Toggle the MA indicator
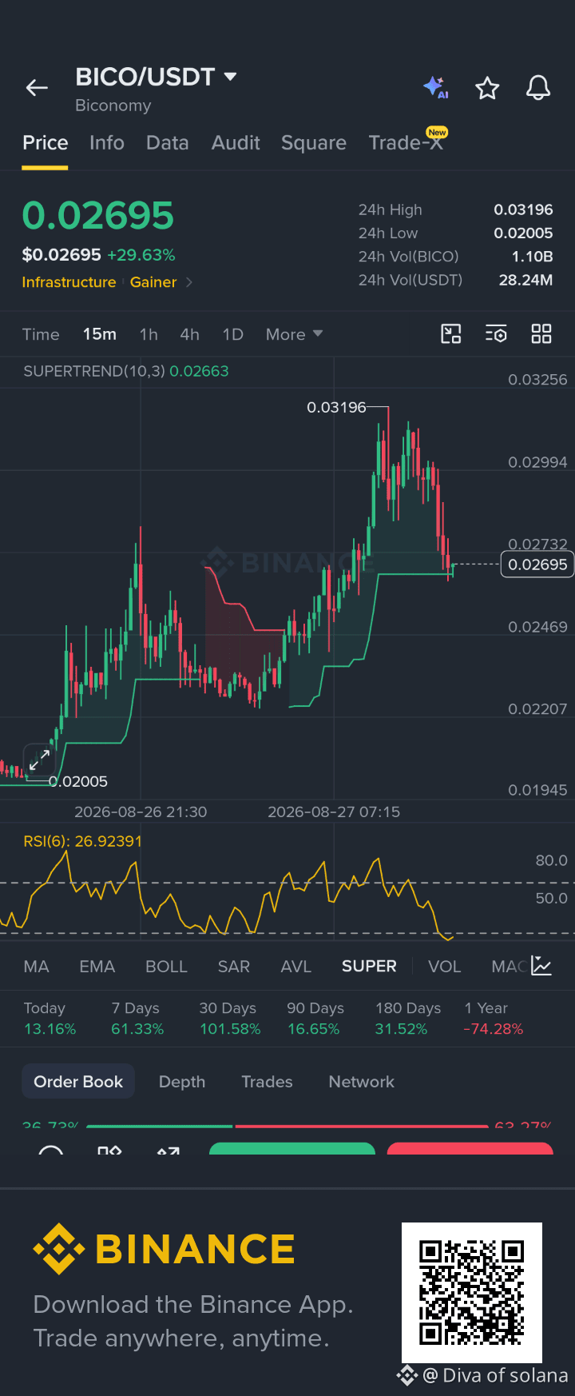This screenshot has height=1396, width=575. coord(37,967)
